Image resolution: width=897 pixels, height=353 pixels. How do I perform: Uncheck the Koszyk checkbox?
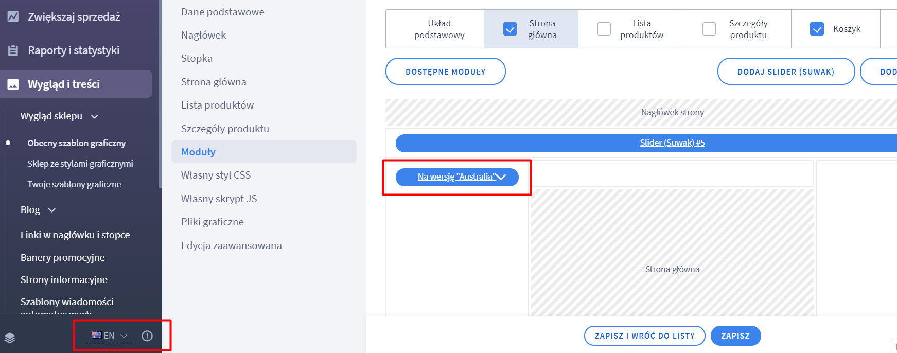point(817,29)
